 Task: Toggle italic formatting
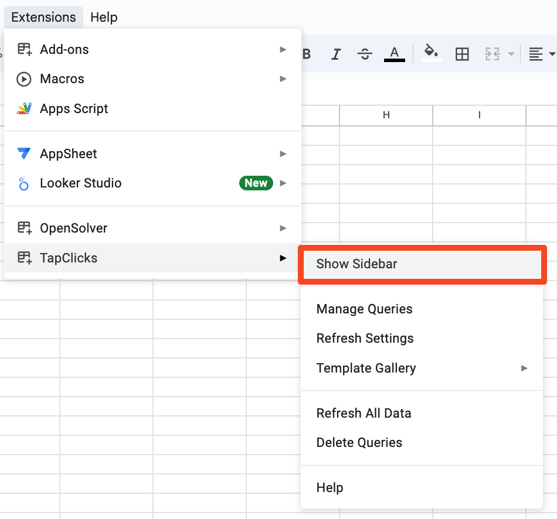click(x=336, y=54)
